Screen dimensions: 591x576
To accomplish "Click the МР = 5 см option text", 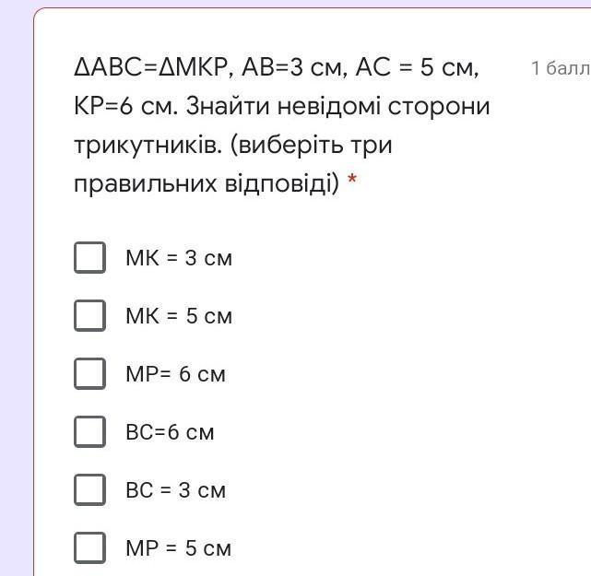I will tap(178, 549).
